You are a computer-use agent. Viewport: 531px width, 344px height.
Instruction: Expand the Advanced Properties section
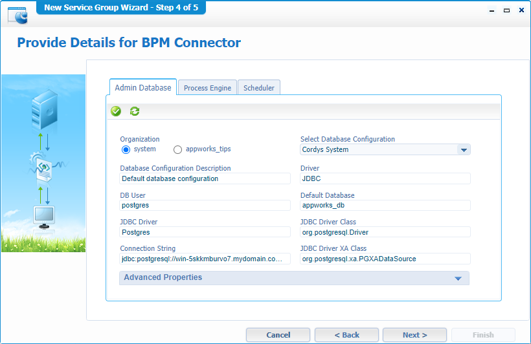294,278
